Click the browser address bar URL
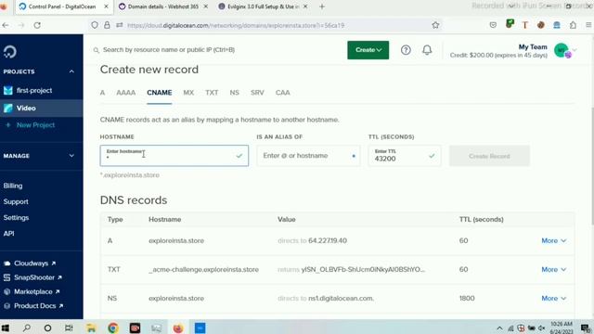Image resolution: width=594 pixels, height=334 pixels. (236, 25)
